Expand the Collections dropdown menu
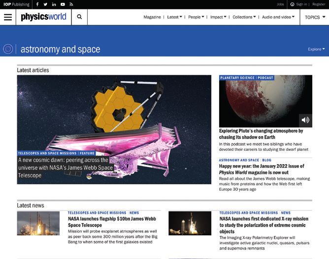Screen dimensions: 329x259 click(244, 17)
